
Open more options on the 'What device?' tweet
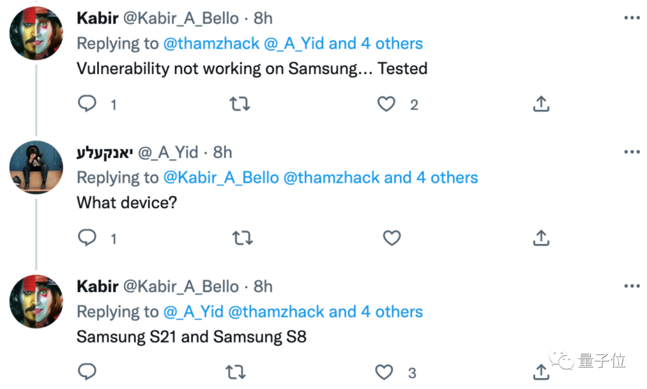pos(632,152)
